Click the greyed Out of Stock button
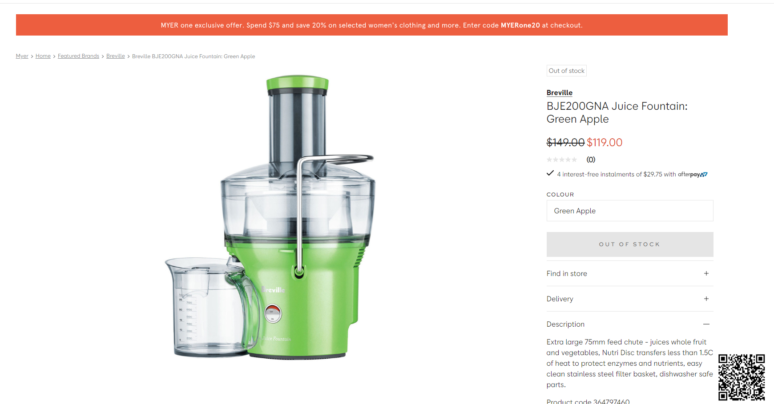774x404 pixels. 630,244
